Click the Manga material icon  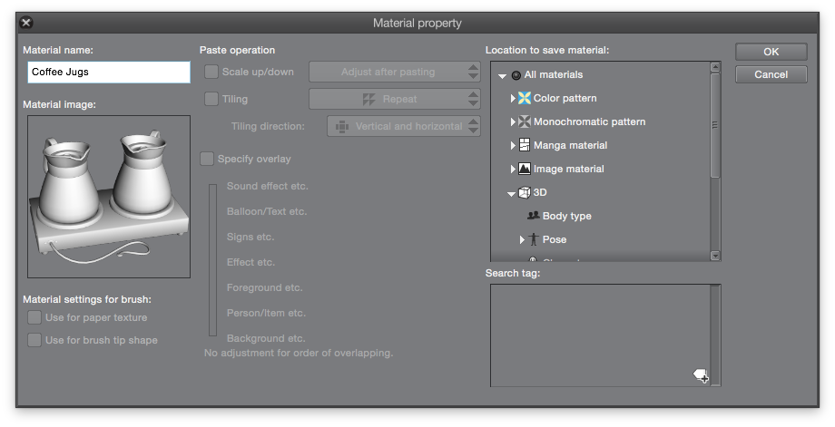click(525, 145)
